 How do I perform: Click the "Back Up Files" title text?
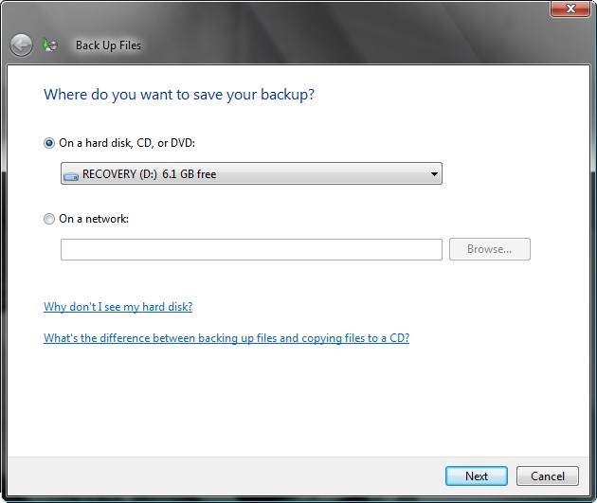tap(108, 45)
